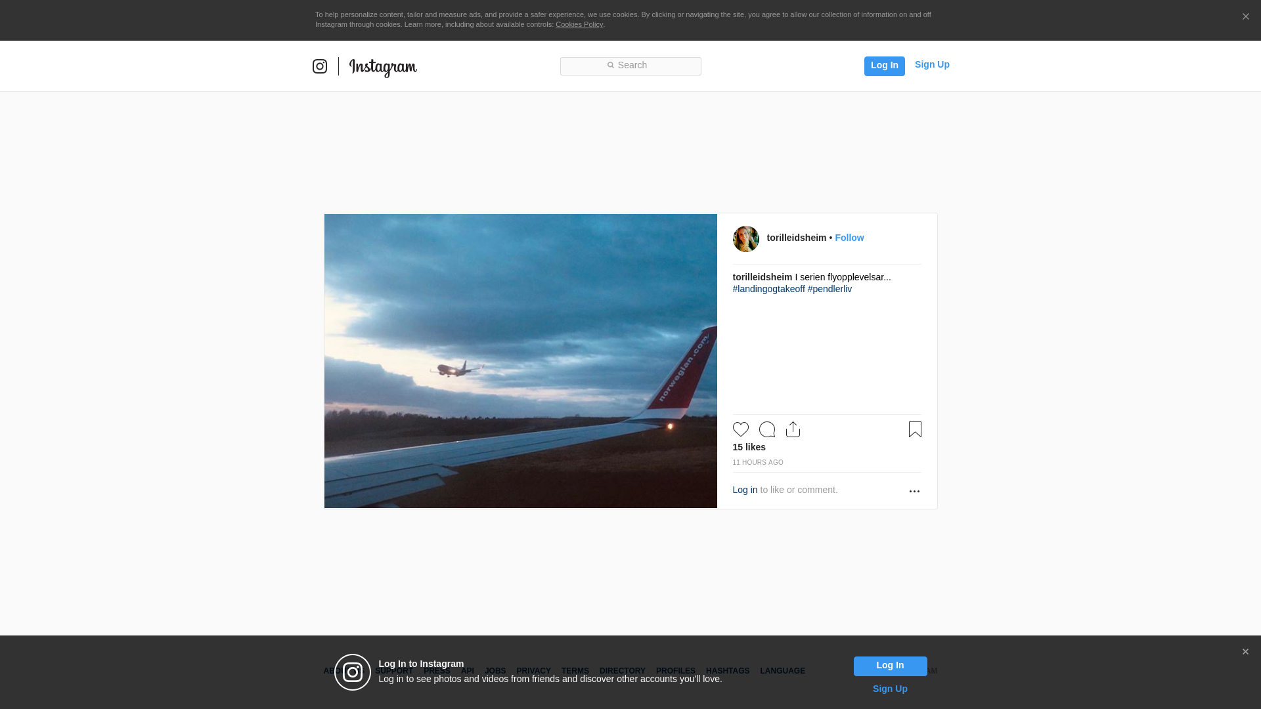Open the PROFILES footer link
This screenshot has height=709, width=1261.
(675, 671)
